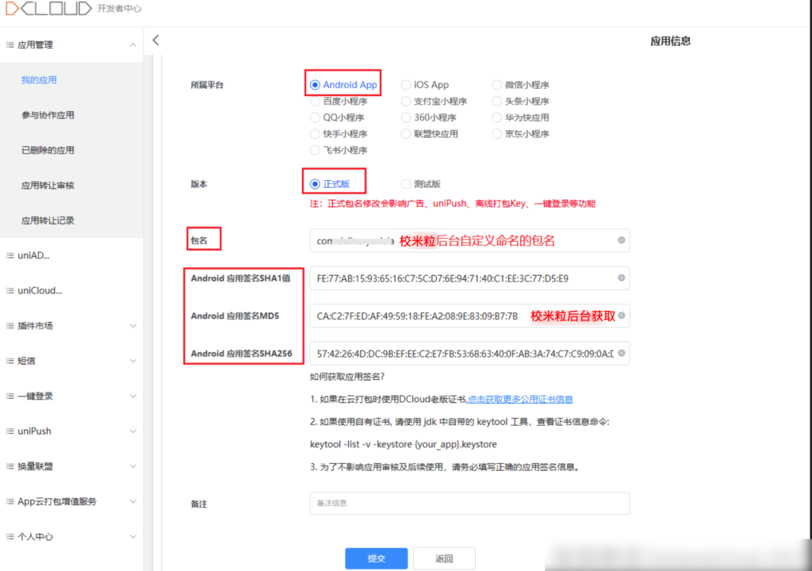
Task: Clear the 包名 field with its clear icon
Action: (621, 240)
